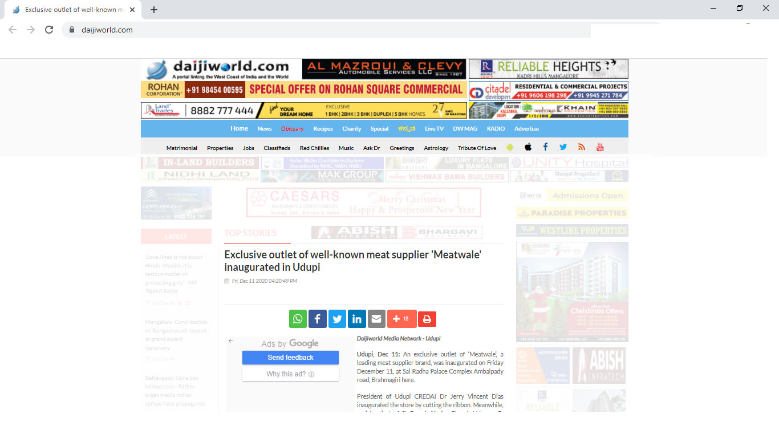779x438 pixels.
Task: Select TOP STORIES tab heading
Action: point(250,233)
